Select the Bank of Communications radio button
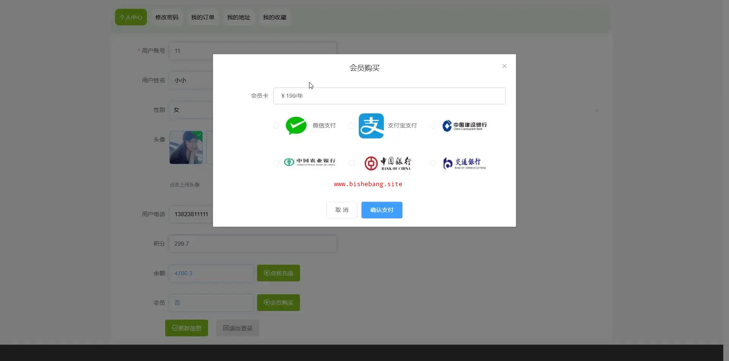Viewport: 729px width, 361px height. click(x=432, y=163)
